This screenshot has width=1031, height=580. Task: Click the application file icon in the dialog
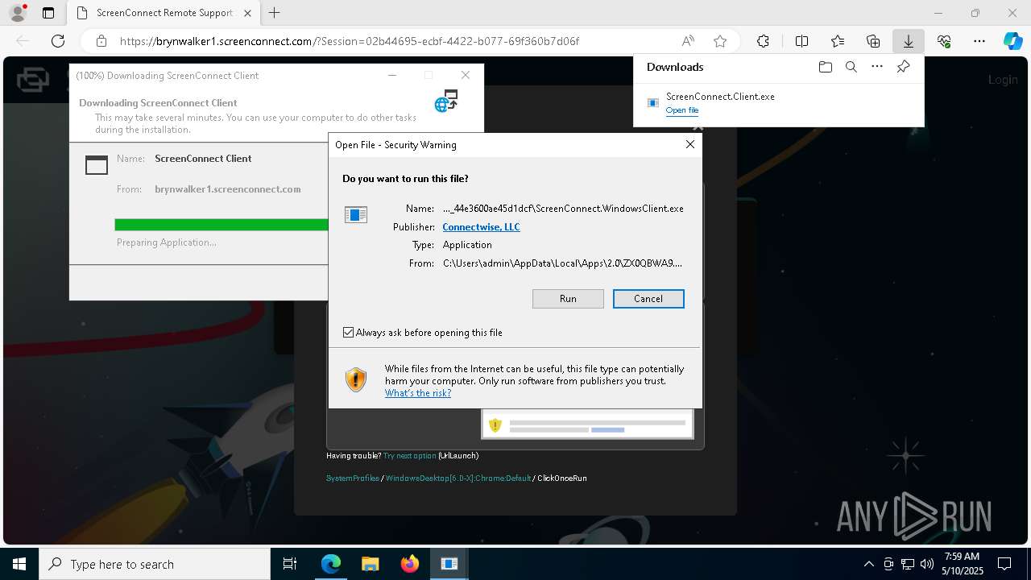(x=355, y=214)
